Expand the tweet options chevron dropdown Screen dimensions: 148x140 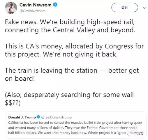pyautogui.click(x=145, y=8)
